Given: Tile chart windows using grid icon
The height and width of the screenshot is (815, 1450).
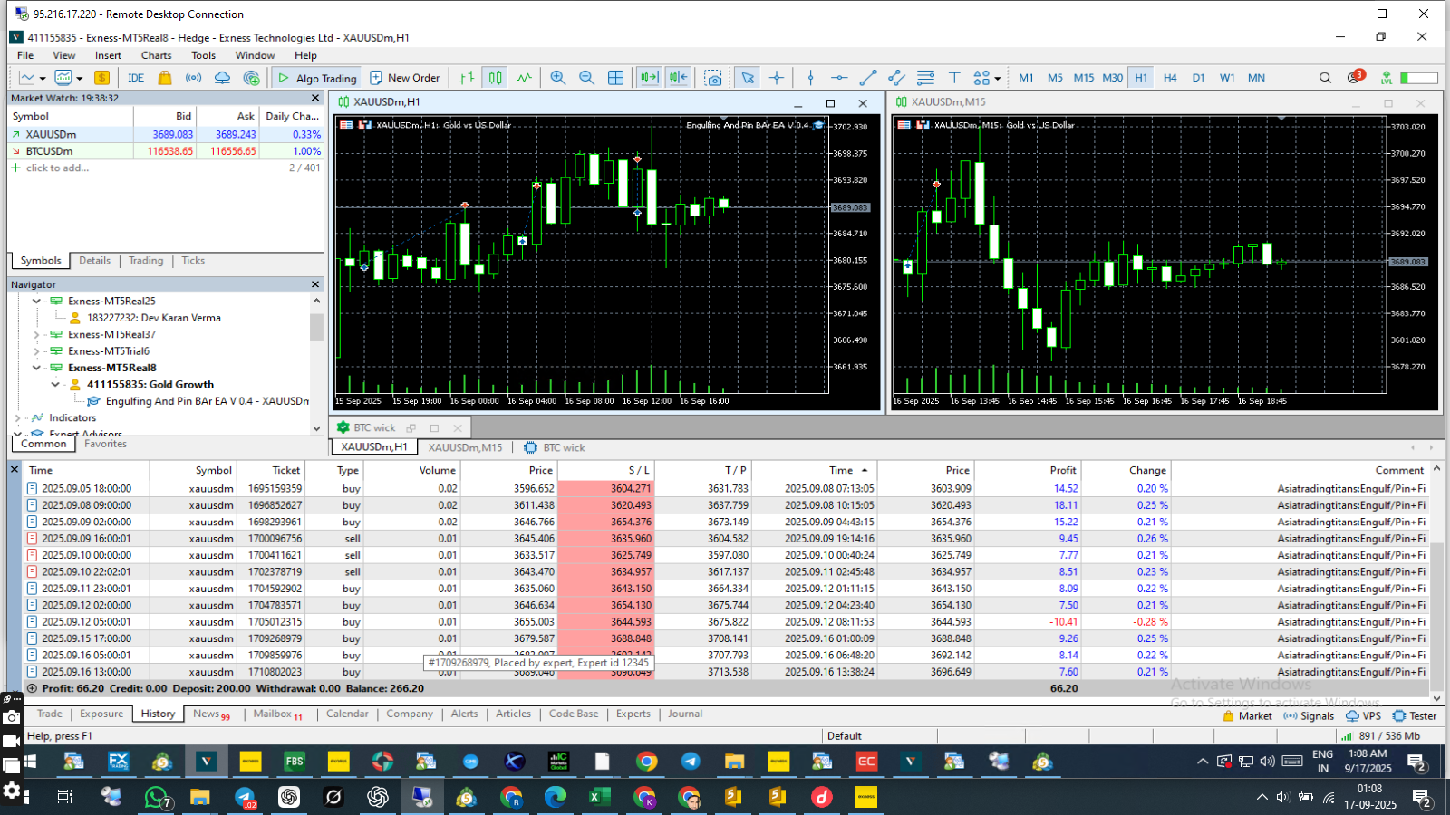Looking at the screenshot, I should pyautogui.click(x=616, y=78).
